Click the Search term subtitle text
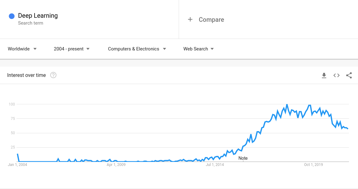Image resolution: width=358 pixels, height=189 pixels. point(31,23)
